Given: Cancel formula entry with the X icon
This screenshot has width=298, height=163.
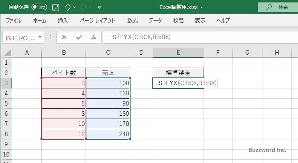Looking at the screenshot, I should [x=64, y=37].
